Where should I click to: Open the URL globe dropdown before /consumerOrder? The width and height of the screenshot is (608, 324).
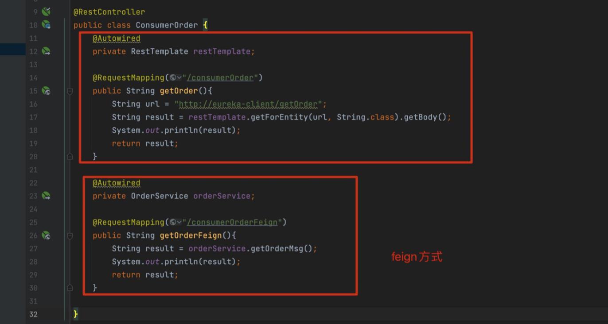(175, 78)
